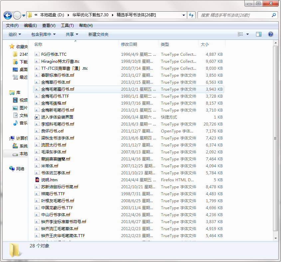Open the 工具(T) menu
This screenshot has width=281, height=262.
67,26
